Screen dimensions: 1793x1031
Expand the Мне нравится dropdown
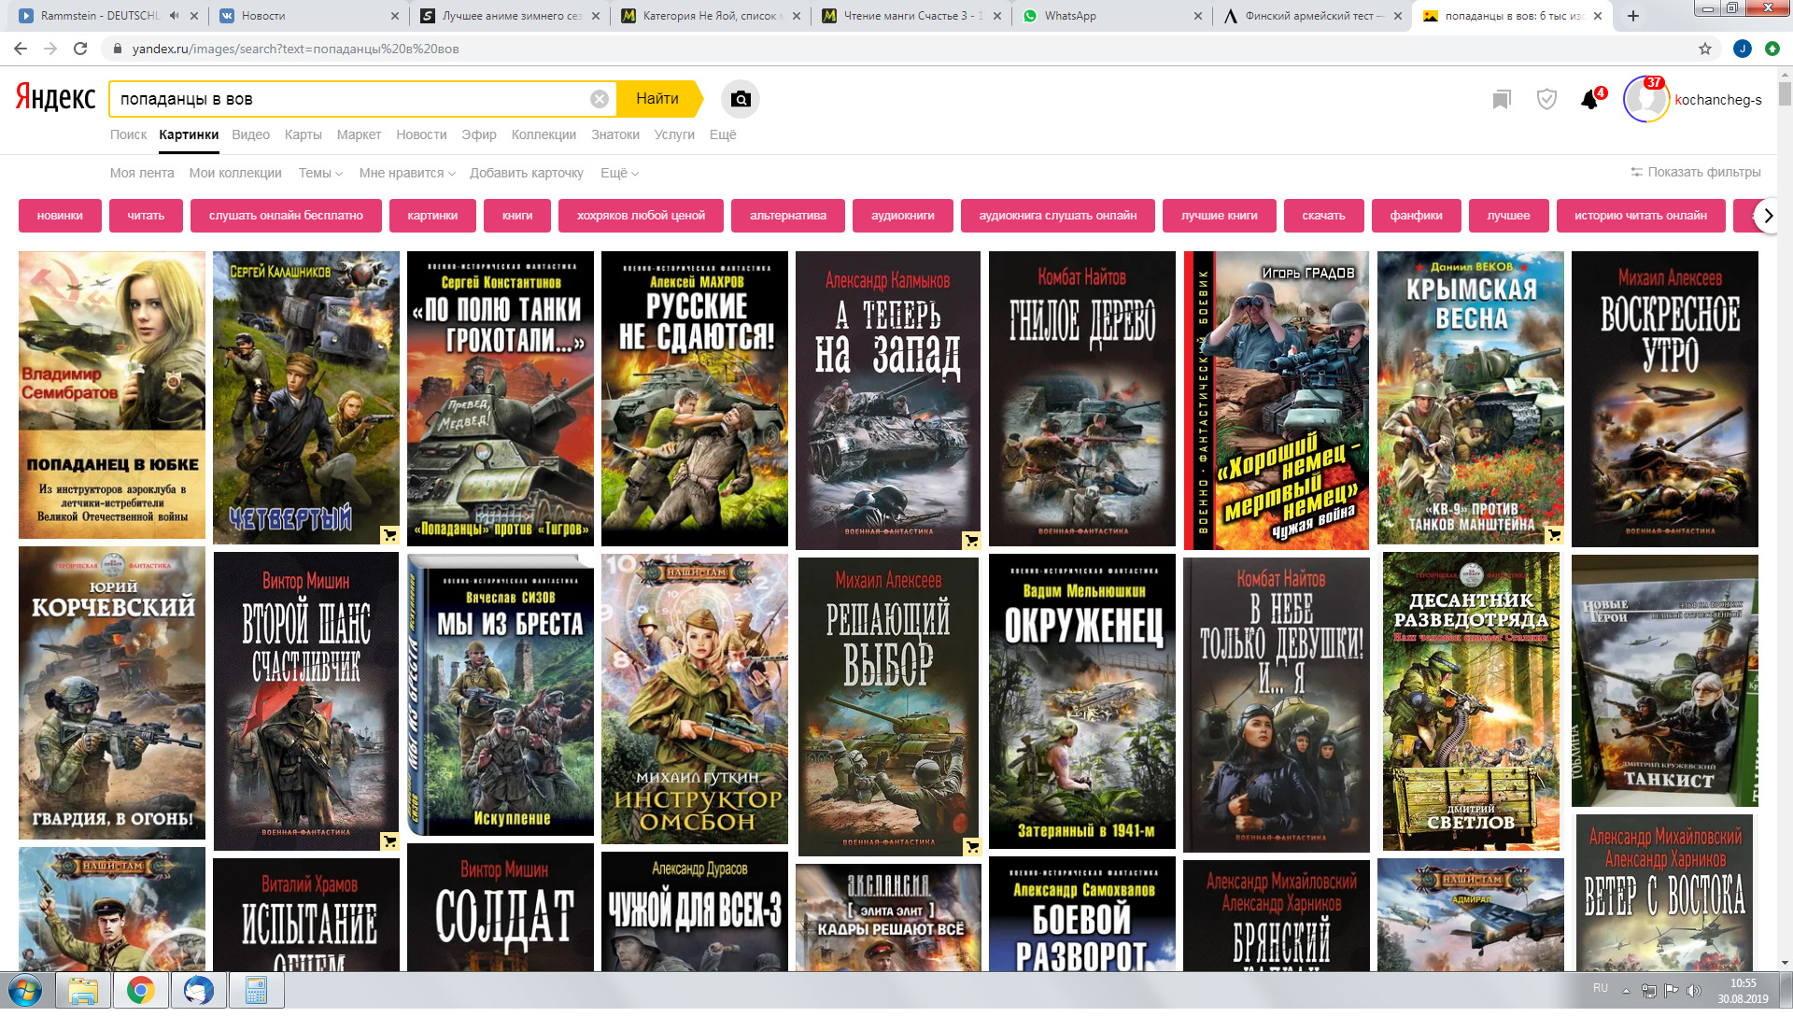pos(407,173)
